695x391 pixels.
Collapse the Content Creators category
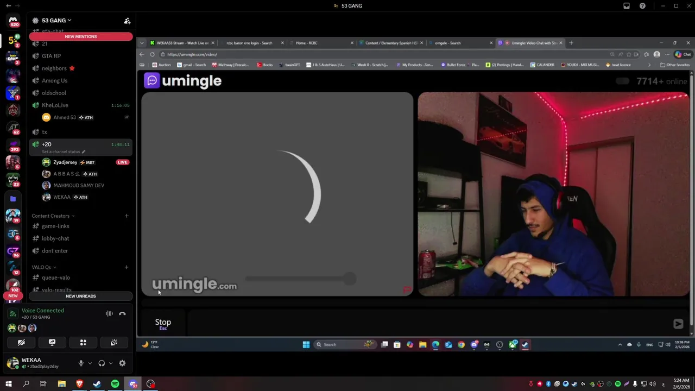point(53,216)
